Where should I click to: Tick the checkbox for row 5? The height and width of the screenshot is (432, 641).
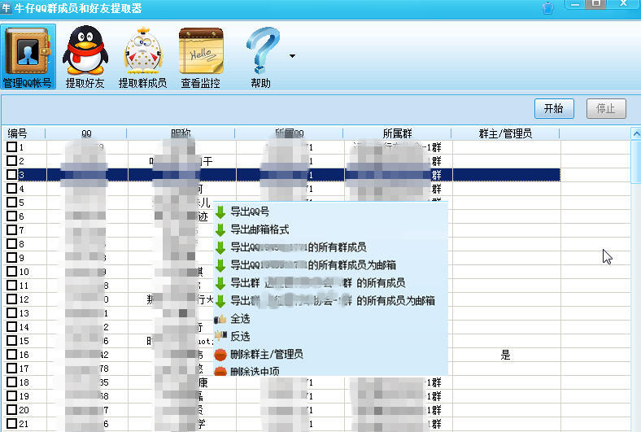pos(12,203)
